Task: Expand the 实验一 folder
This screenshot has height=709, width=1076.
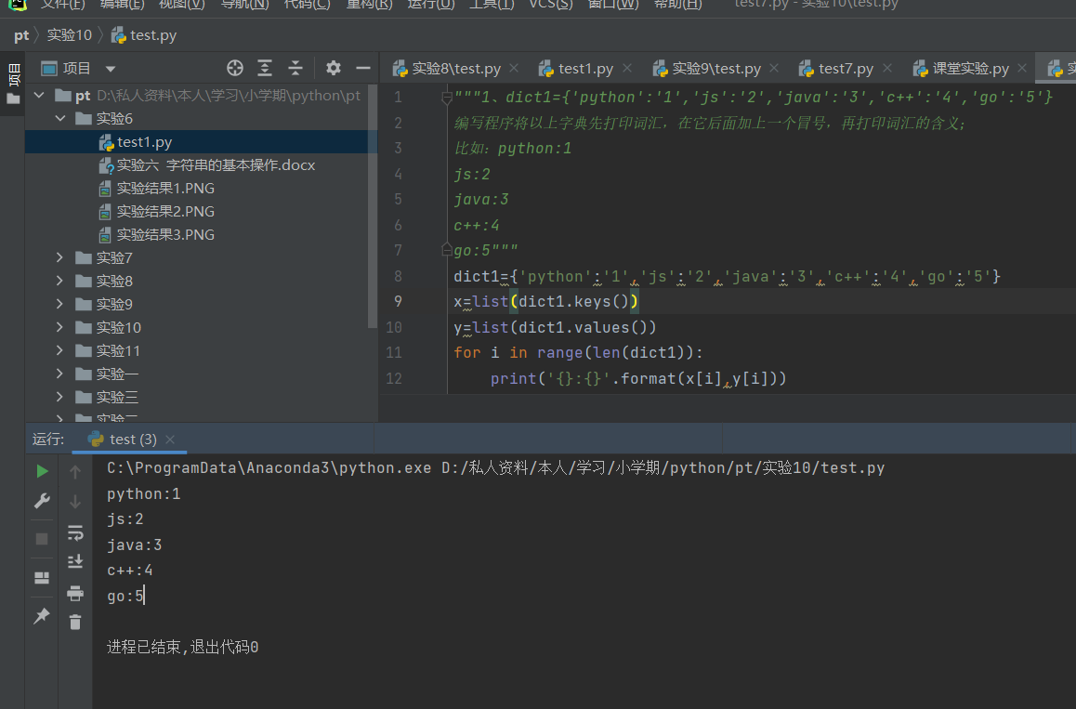Action: [59, 374]
